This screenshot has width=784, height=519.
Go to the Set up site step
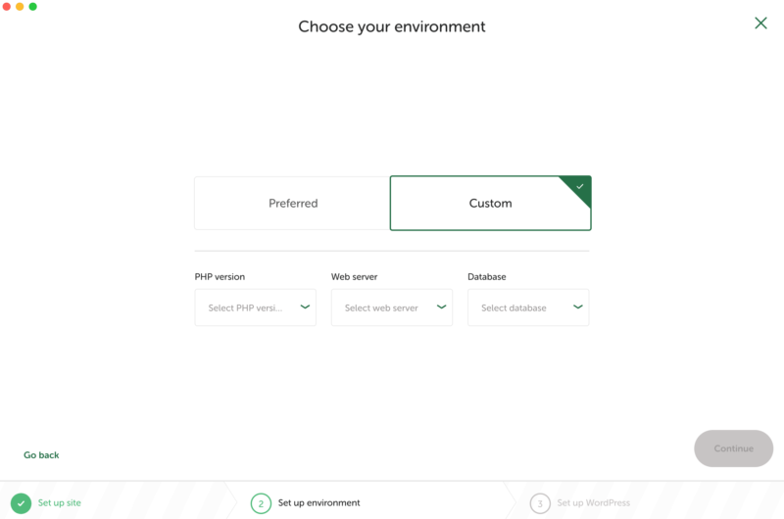59,503
